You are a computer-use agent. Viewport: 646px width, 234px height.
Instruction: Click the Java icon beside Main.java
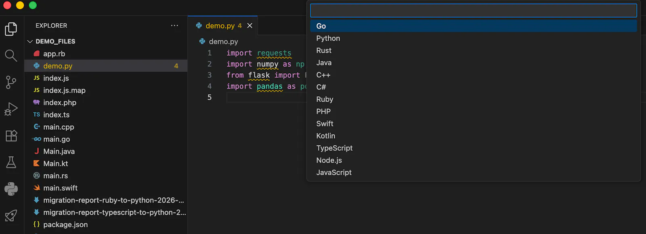point(37,151)
